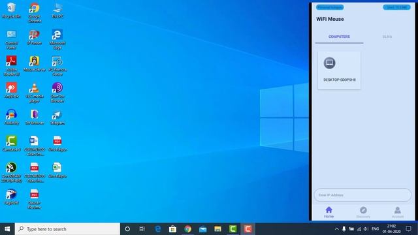Select the AnyDesk desktop shortcut
The width and height of the screenshot is (418, 235).
click(11, 91)
